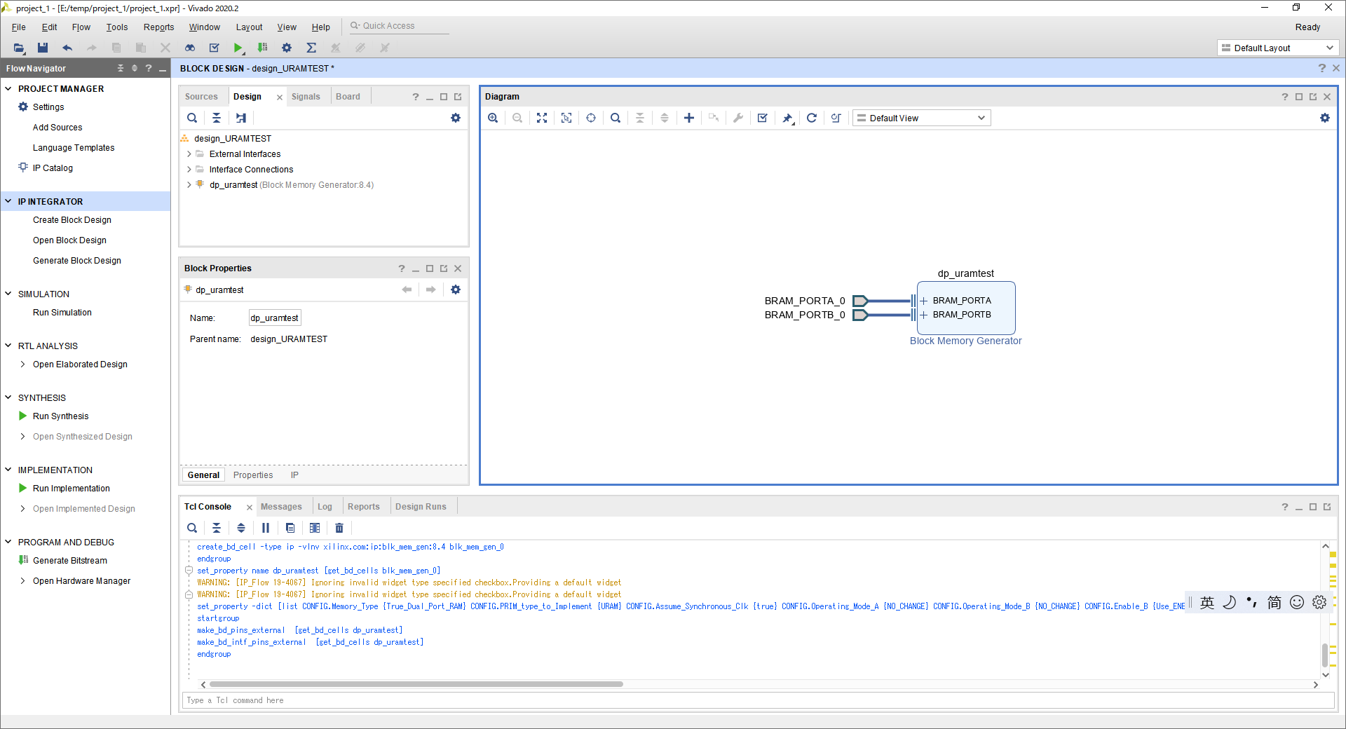Click Add Sources
Screen dimensions: 1346x729
57,128
